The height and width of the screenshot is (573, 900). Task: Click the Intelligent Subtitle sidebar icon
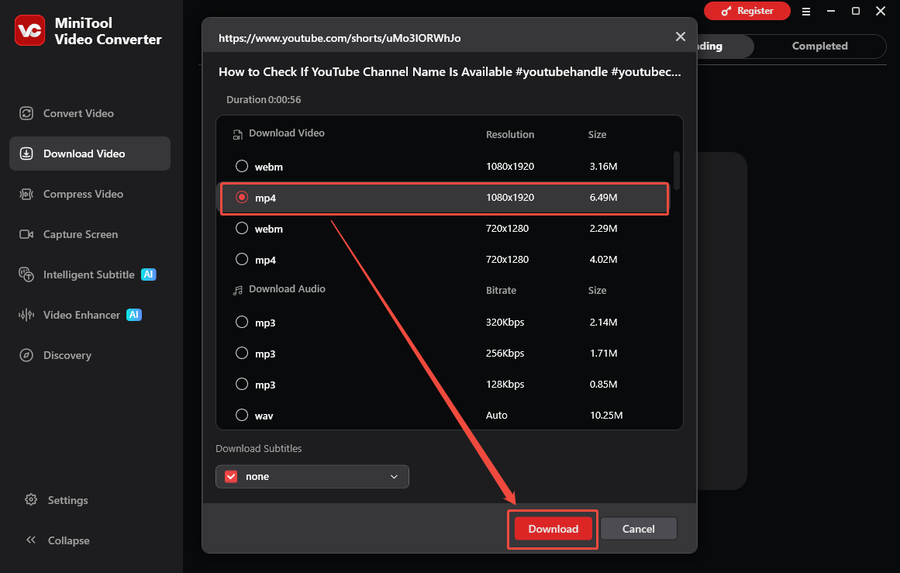[x=26, y=274]
